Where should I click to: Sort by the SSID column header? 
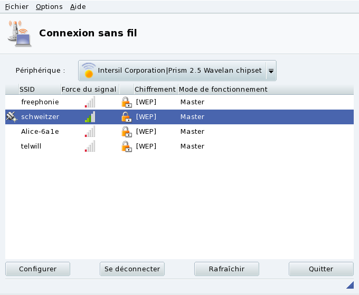click(x=27, y=89)
